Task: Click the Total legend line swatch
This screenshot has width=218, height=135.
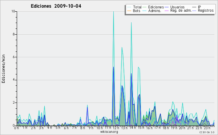Action: pos(129,7)
